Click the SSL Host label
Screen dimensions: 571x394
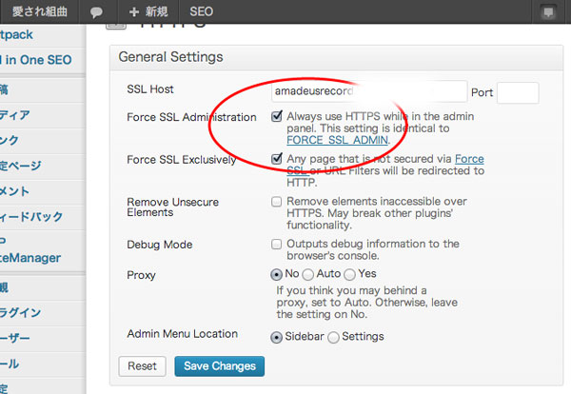tap(150, 89)
